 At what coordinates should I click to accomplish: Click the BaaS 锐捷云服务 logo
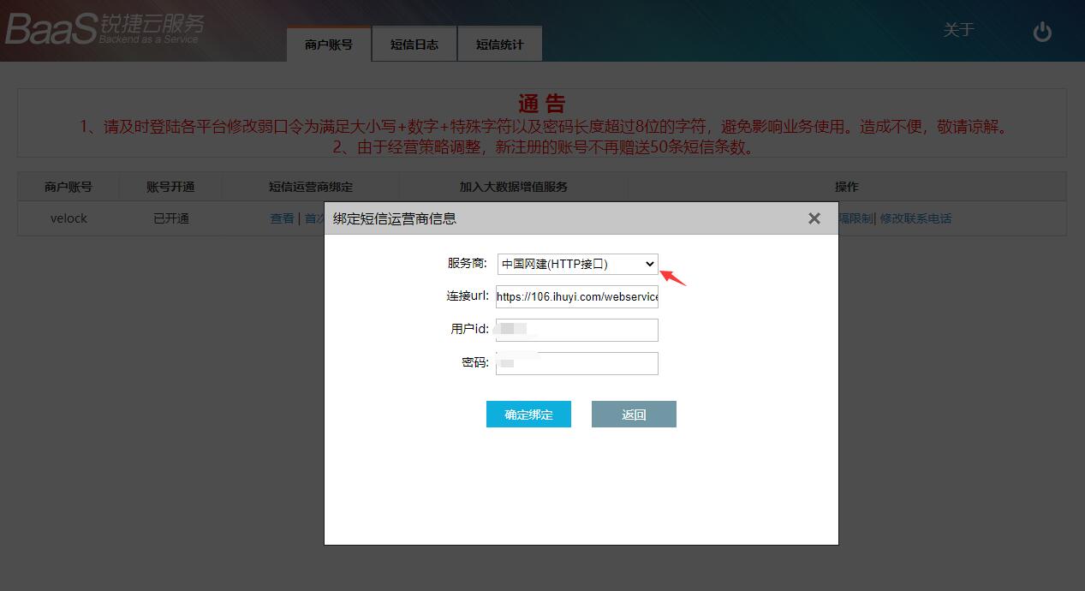[104, 29]
